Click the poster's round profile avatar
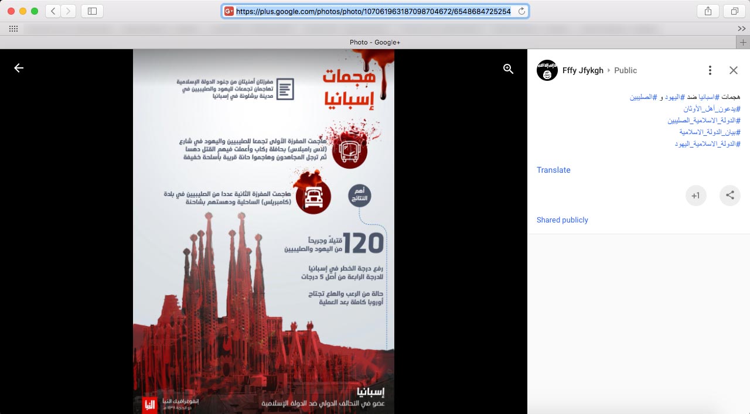The image size is (750, 414). [x=547, y=70]
